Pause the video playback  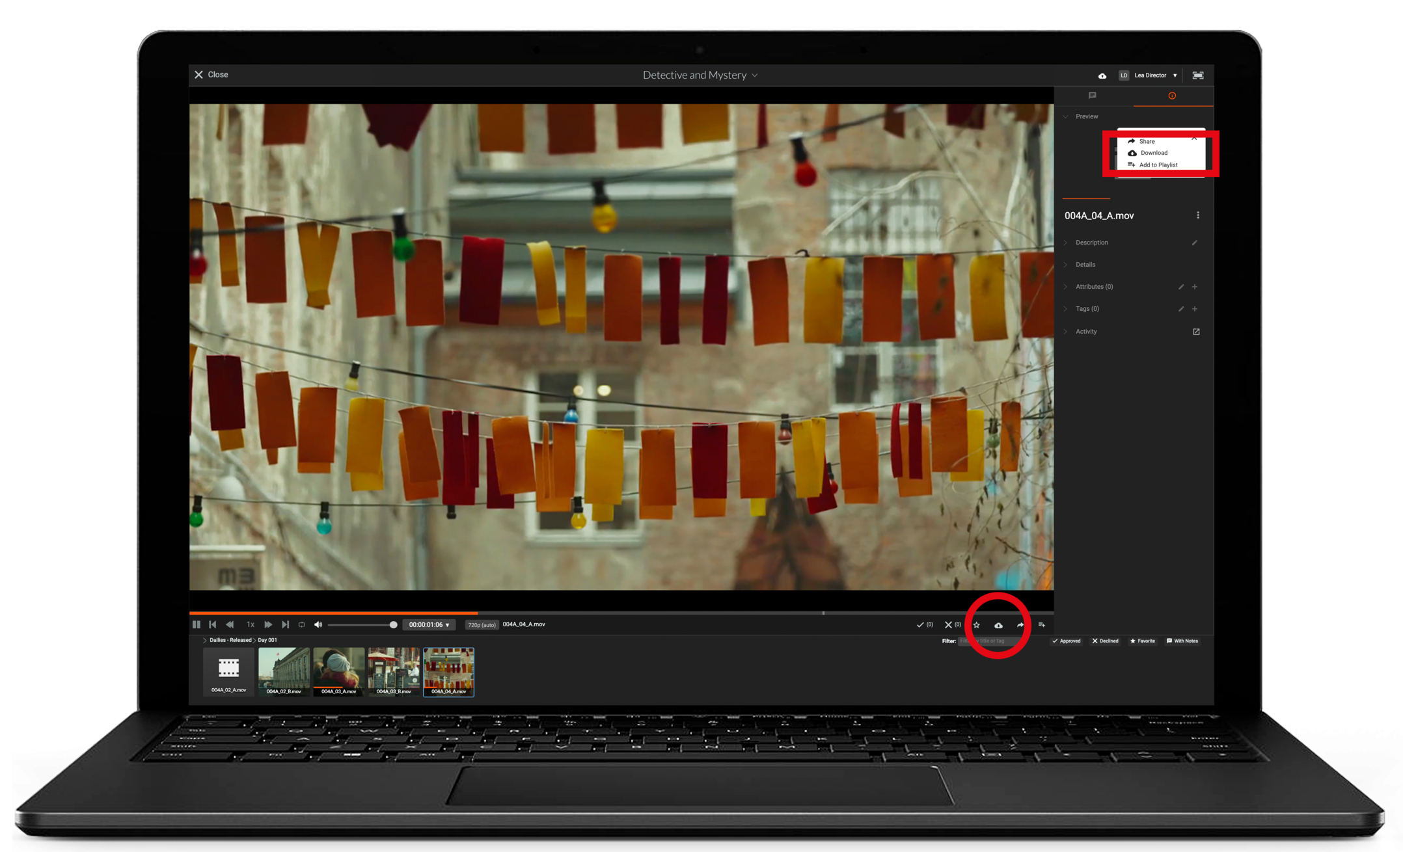tap(197, 624)
